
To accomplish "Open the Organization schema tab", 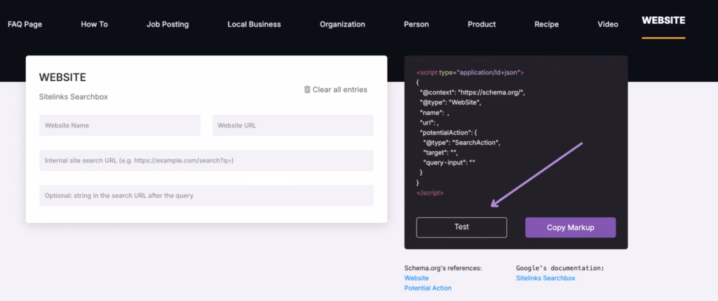I will [342, 24].
